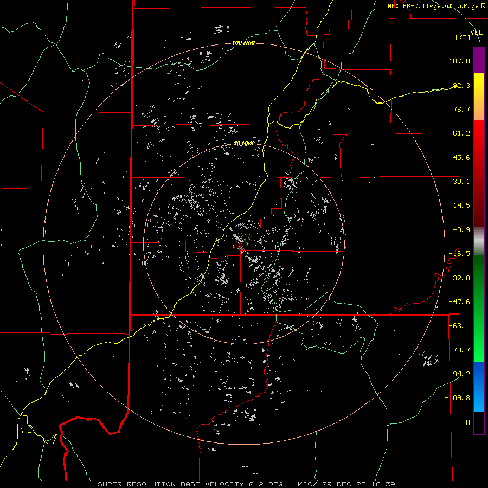Select the -109.8 legend value
The width and height of the screenshot is (488, 488).
(457, 398)
